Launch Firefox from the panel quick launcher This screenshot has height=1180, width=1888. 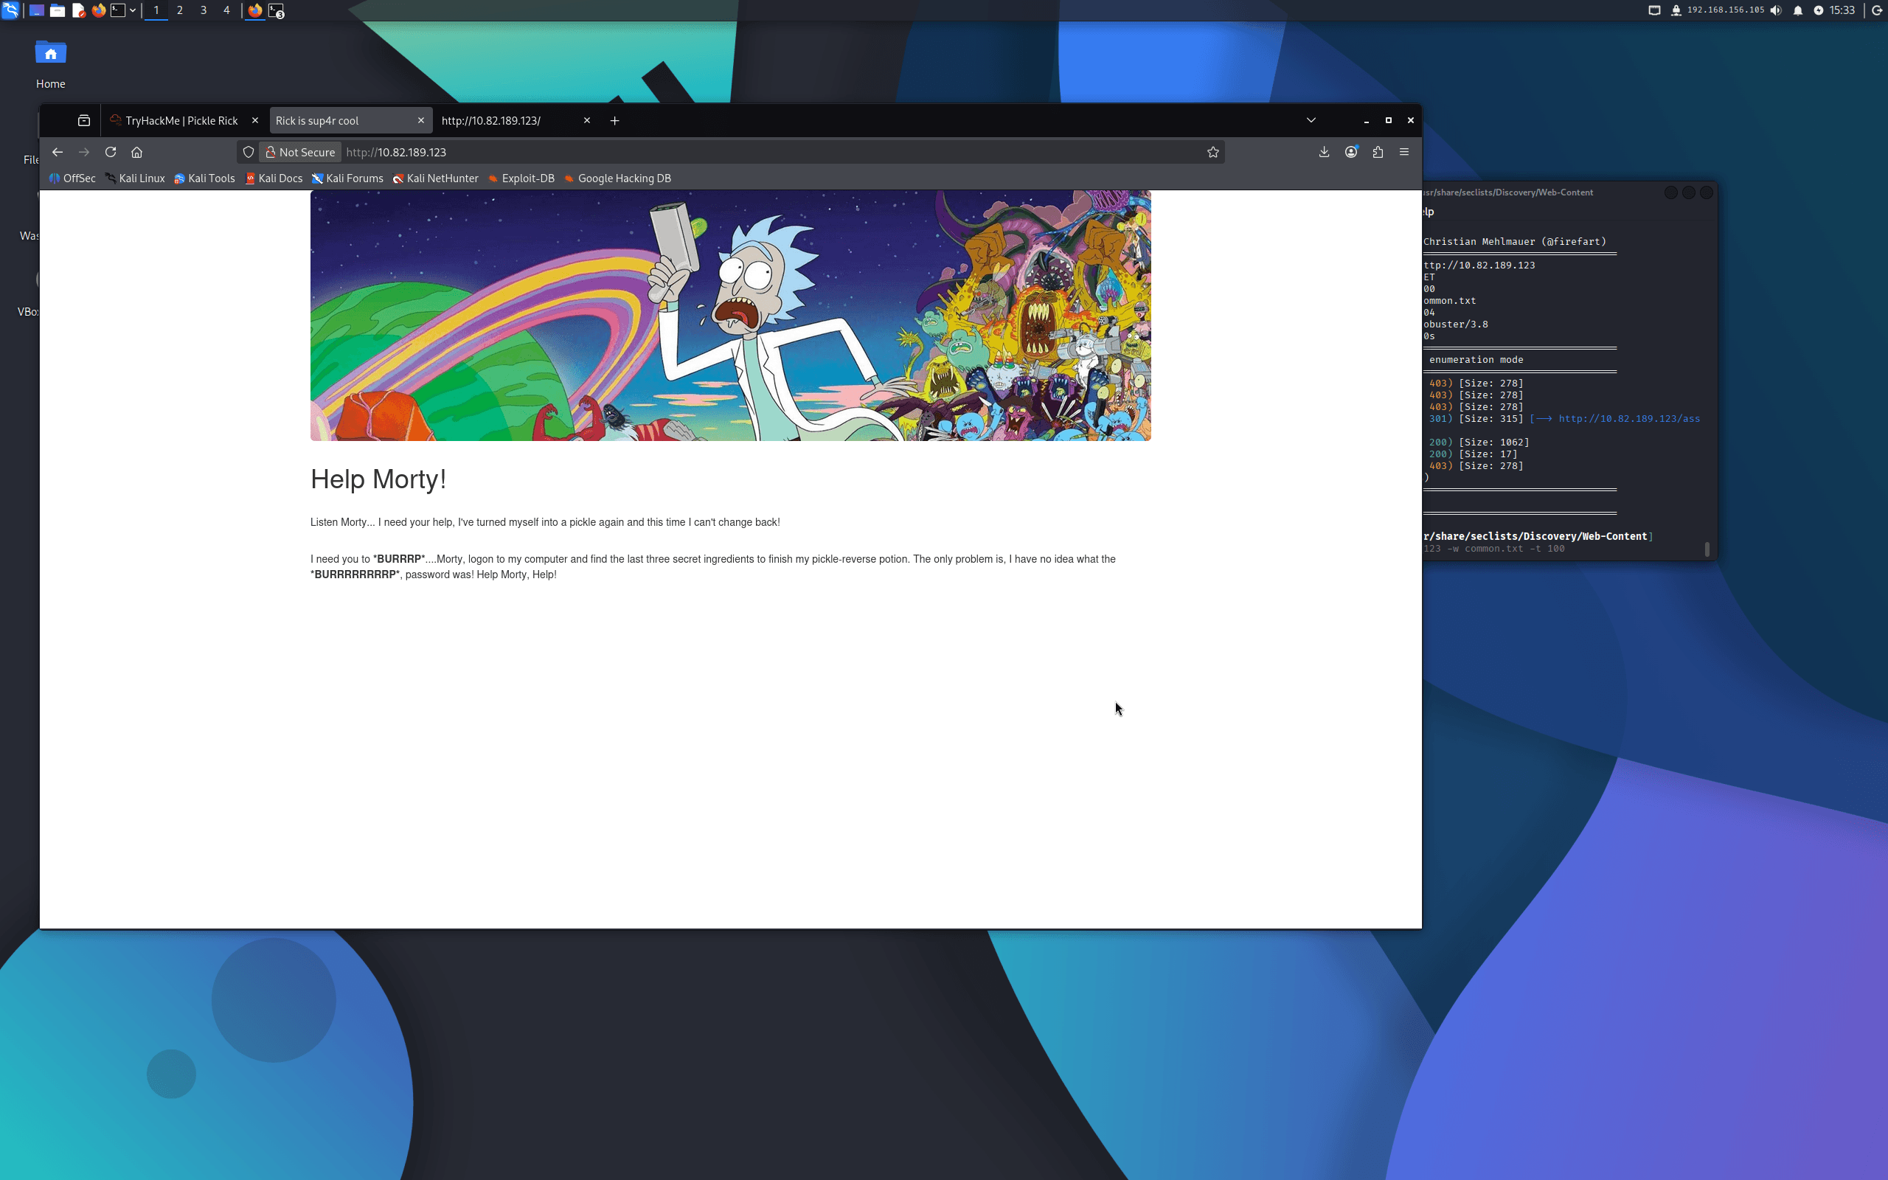click(x=98, y=10)
